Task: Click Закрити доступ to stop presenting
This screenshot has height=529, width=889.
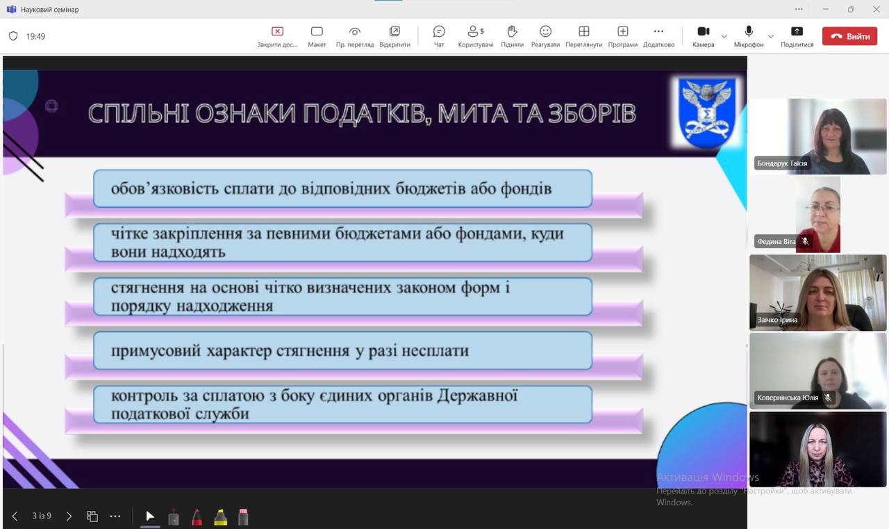Action: pyautogui.click(x=277, y=36)
